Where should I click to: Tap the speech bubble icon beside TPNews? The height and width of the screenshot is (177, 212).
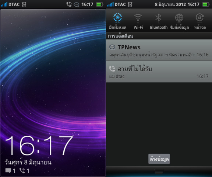click(112, 47)
